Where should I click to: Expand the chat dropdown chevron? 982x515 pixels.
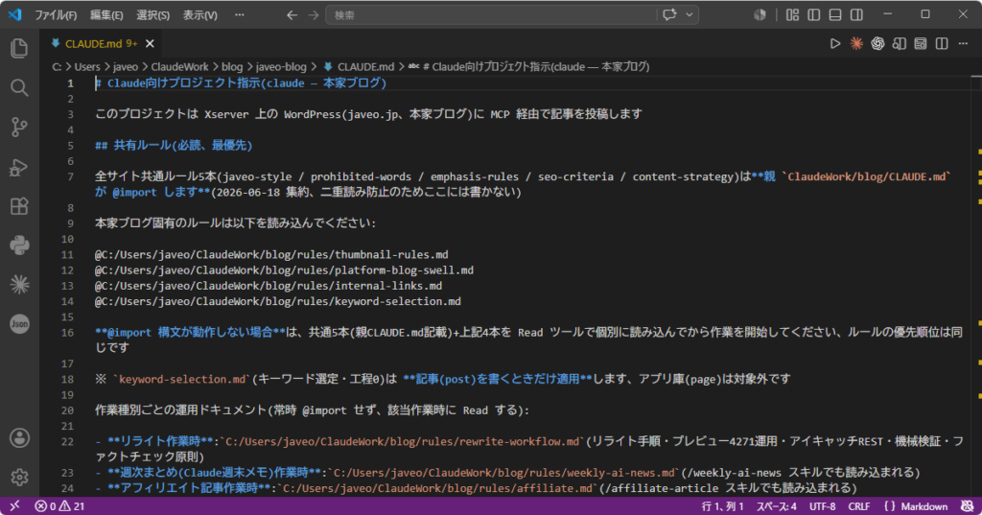point(690,14)
